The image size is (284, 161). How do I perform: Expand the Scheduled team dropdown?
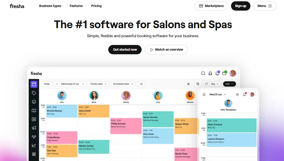click(x=123, y=84)
